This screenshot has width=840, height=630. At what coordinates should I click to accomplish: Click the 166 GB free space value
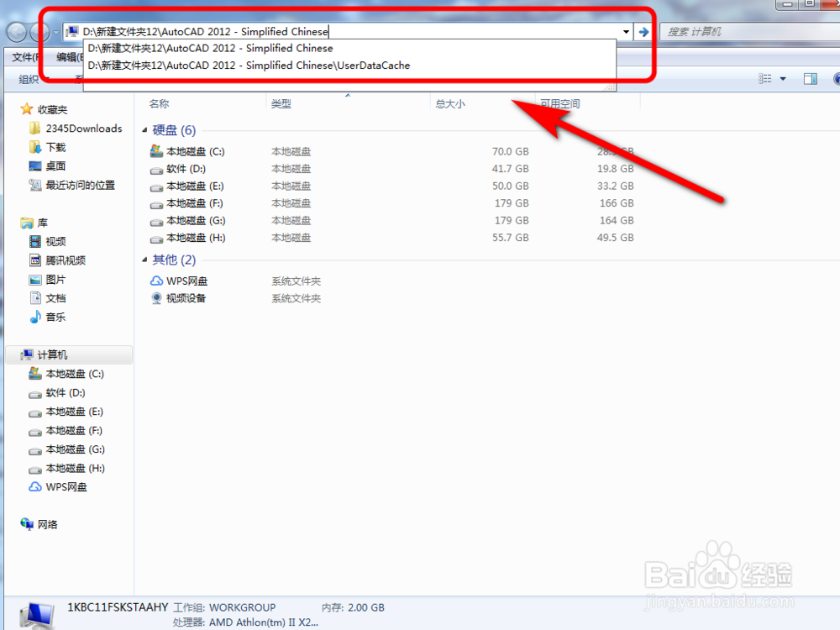click(x=616, y=203)
